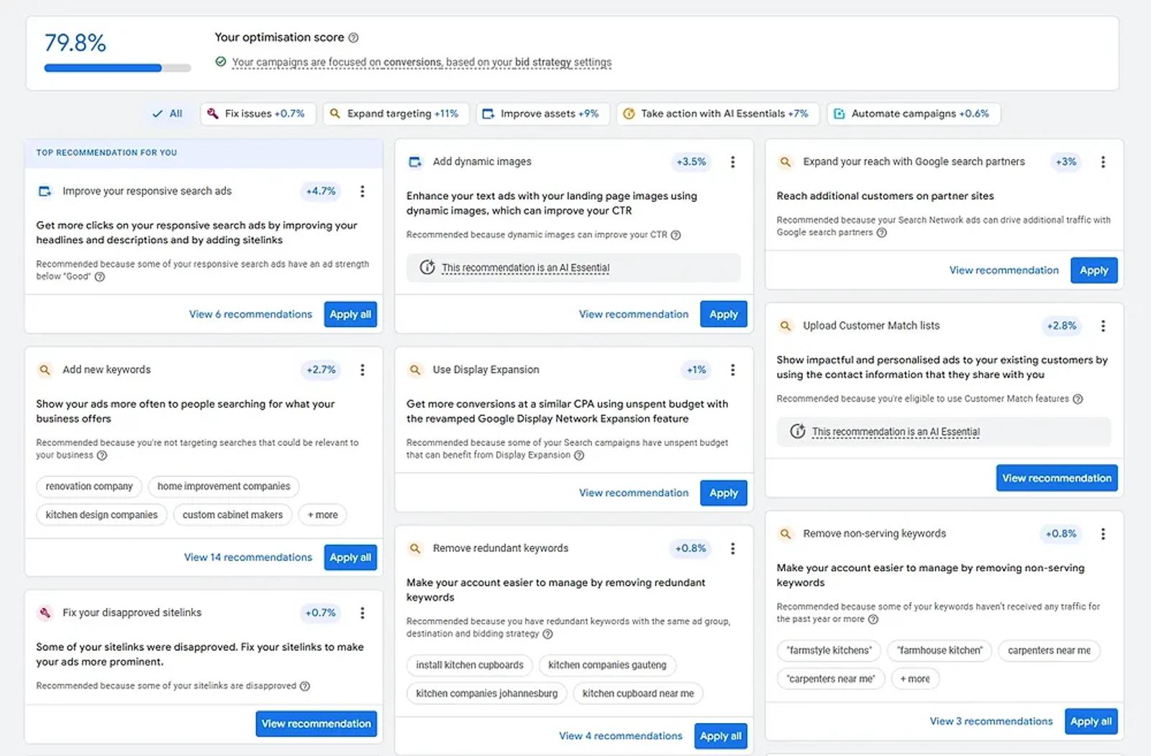Select the All filter
Screen dimensions: 1151x756
click(x=168, y=114)
